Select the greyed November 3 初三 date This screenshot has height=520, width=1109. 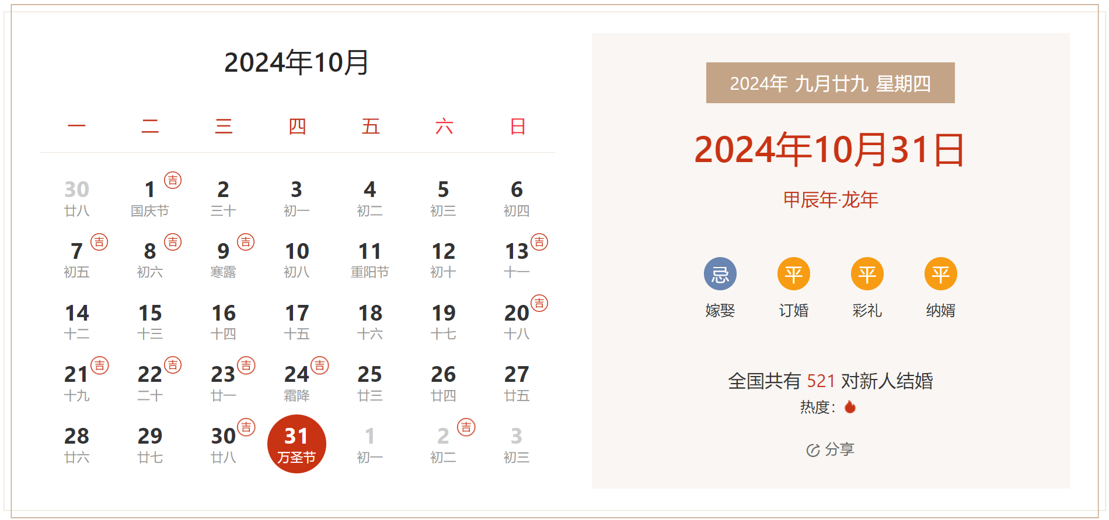pos(517,445)
